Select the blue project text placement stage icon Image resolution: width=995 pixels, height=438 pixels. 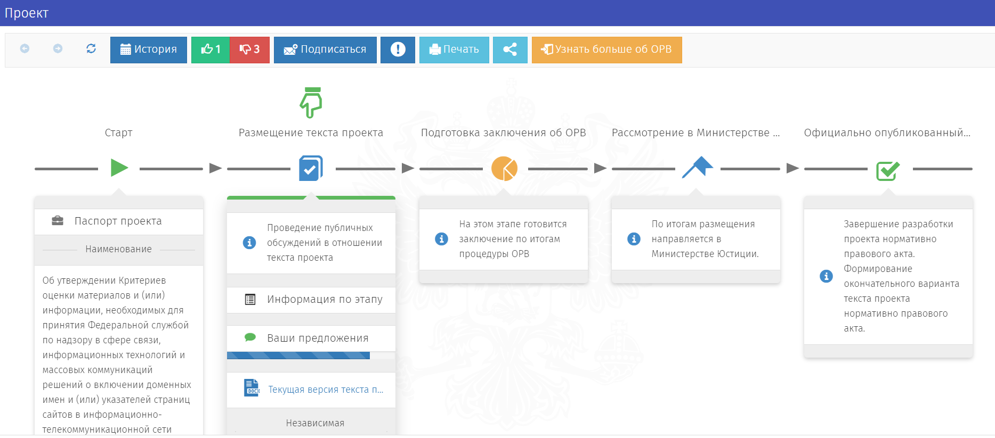[x=311, y=168]
